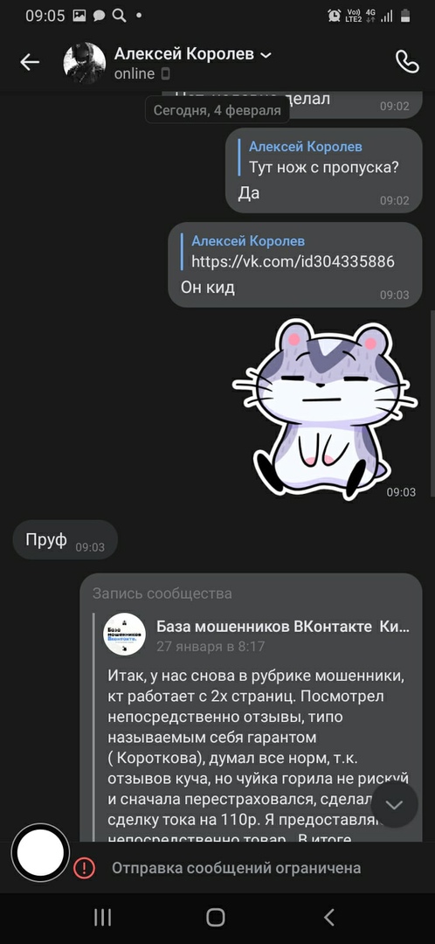This screenshot has height=944, width=435.
Task: Tap the scroll-to-bottom chevron button
Action: click(x=395, y=804)
